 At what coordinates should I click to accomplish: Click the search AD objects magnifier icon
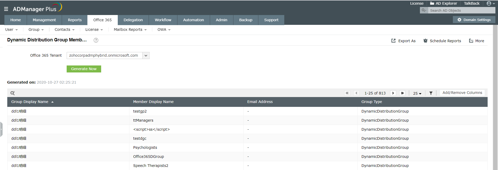tap(424, 10)
